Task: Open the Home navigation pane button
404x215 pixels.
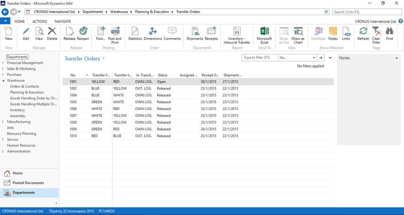Action: (x=30, y=173)
